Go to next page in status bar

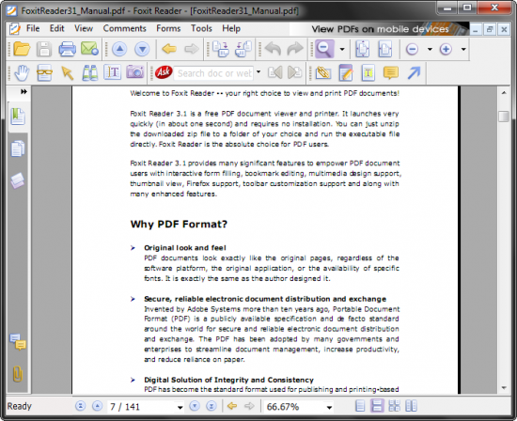tap(195, 406)
